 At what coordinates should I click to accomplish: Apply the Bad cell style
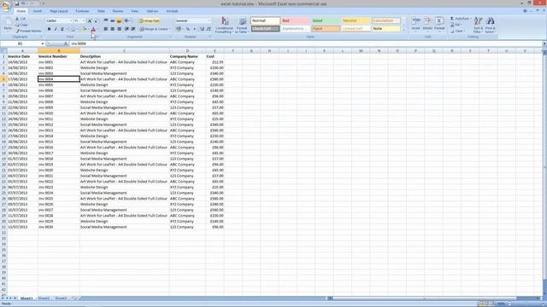295,20
